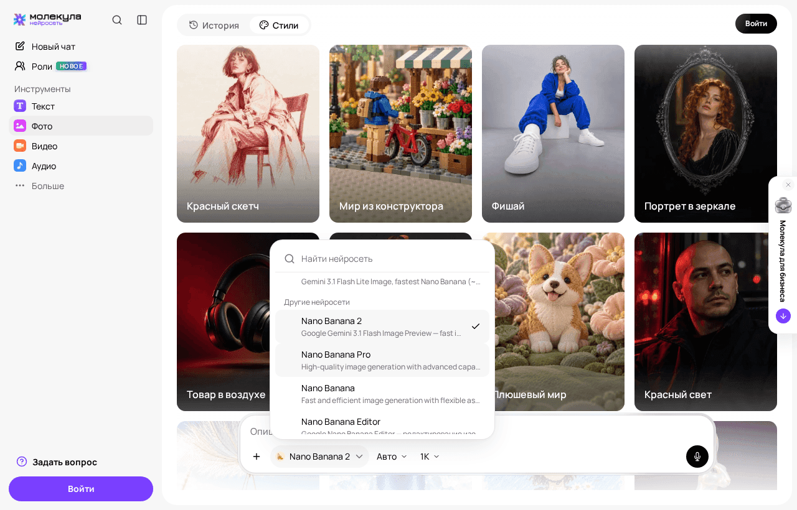Expand the 1K resolution dropdown
Viewport: 797px width, 510px height.
[430, 457]
